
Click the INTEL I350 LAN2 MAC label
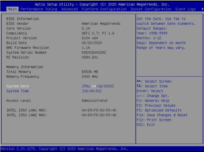click(x=27, y=115)
